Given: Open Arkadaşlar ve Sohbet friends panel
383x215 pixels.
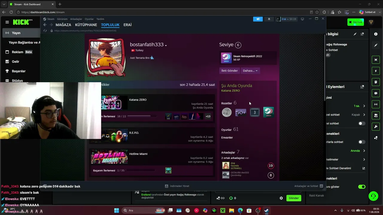Looking at the screenshot, I should point(308,186).
